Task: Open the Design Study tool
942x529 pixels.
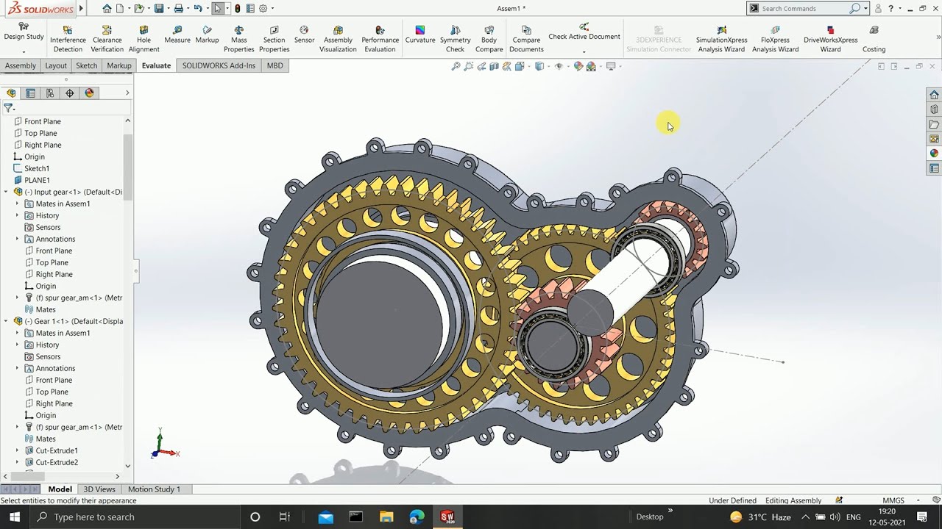Action: [24, 32]
